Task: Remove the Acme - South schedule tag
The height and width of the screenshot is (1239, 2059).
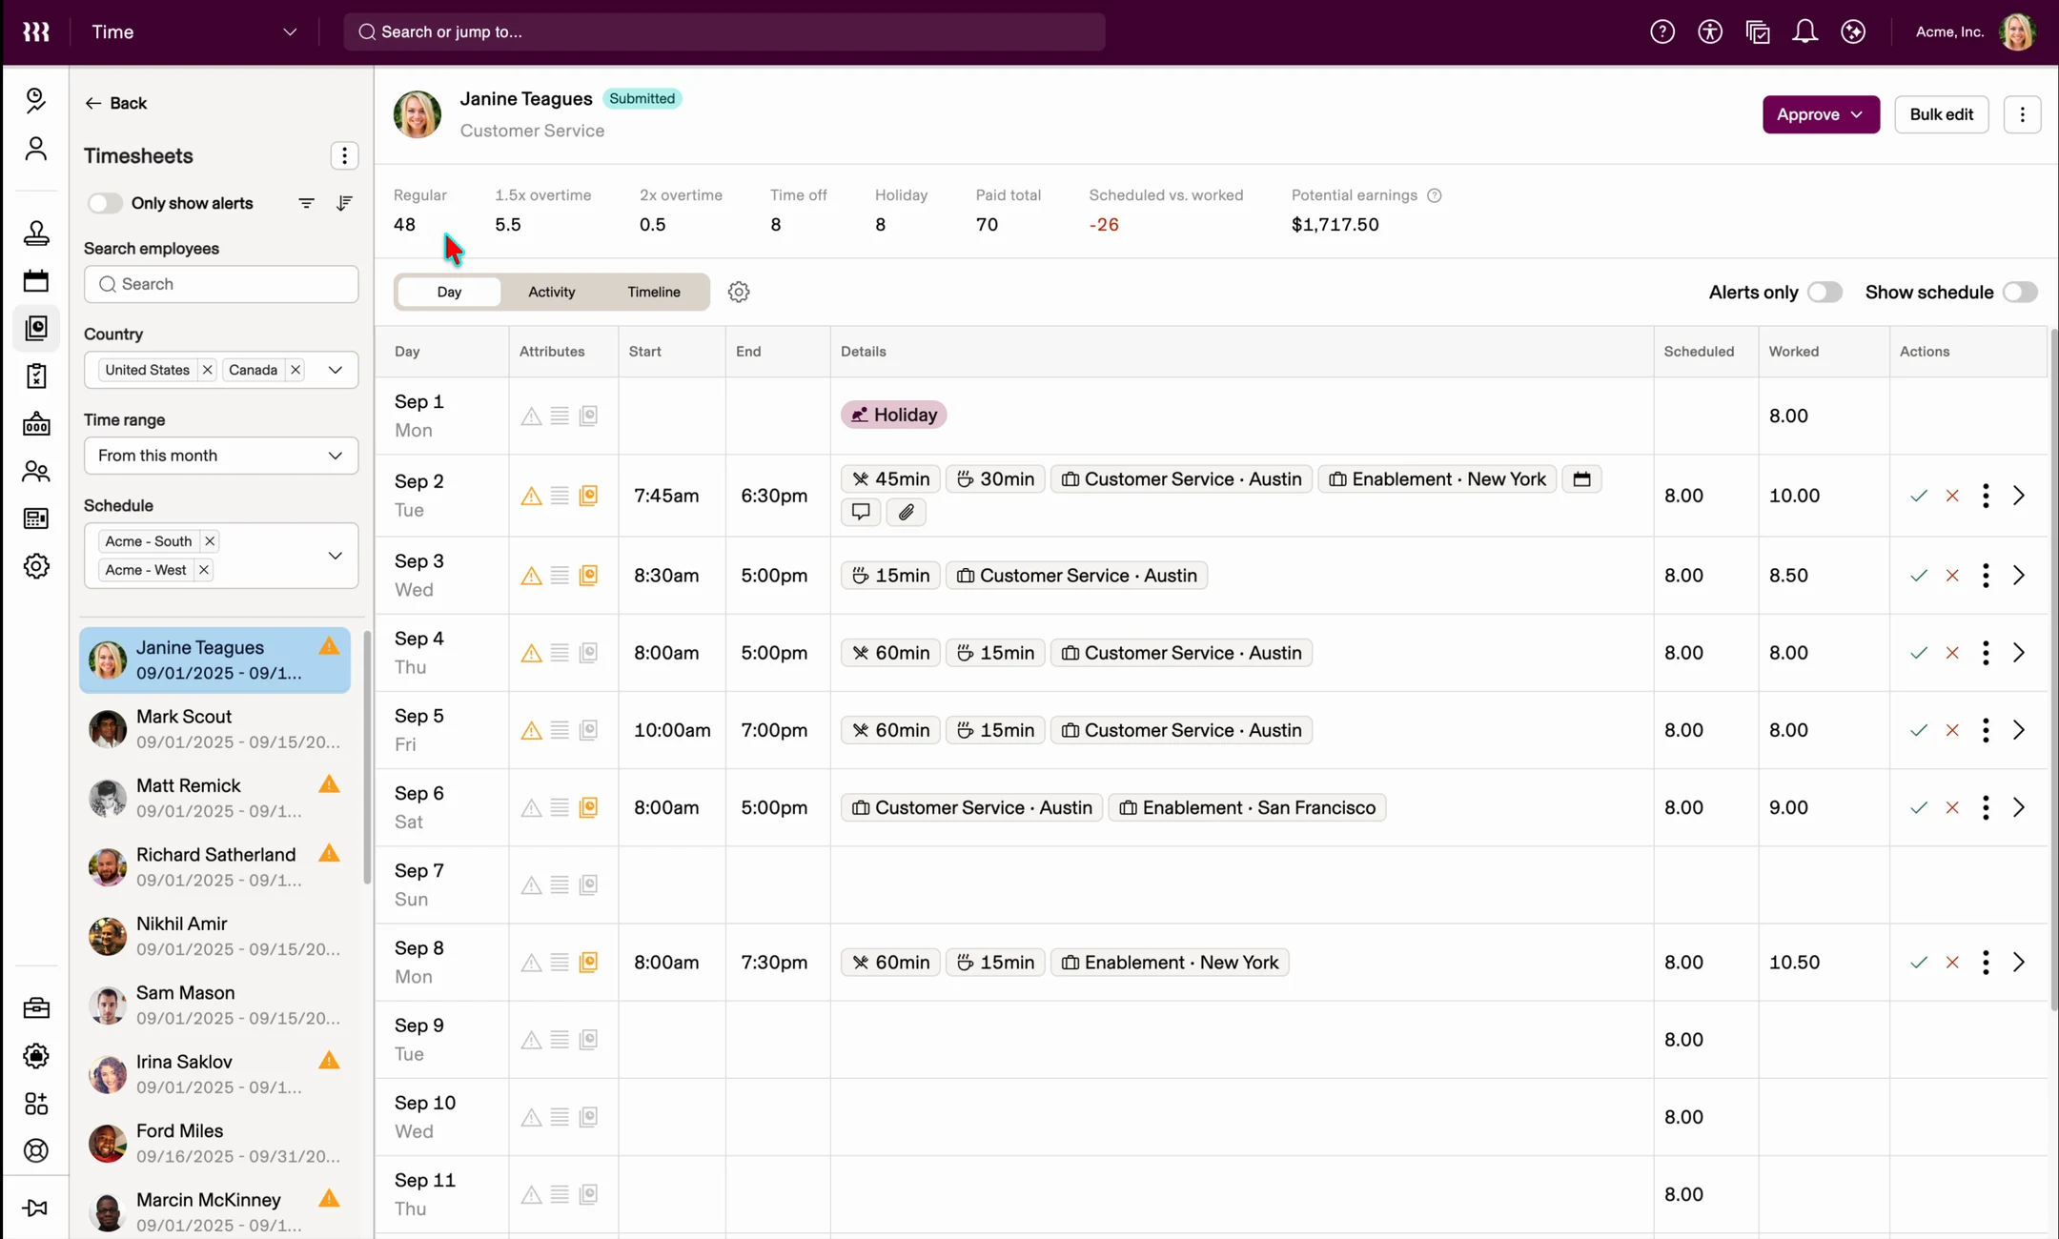Action: tap(210, 541)
